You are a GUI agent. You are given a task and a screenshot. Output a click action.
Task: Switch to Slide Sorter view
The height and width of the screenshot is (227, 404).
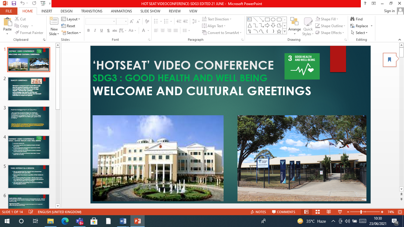[318, 212]
